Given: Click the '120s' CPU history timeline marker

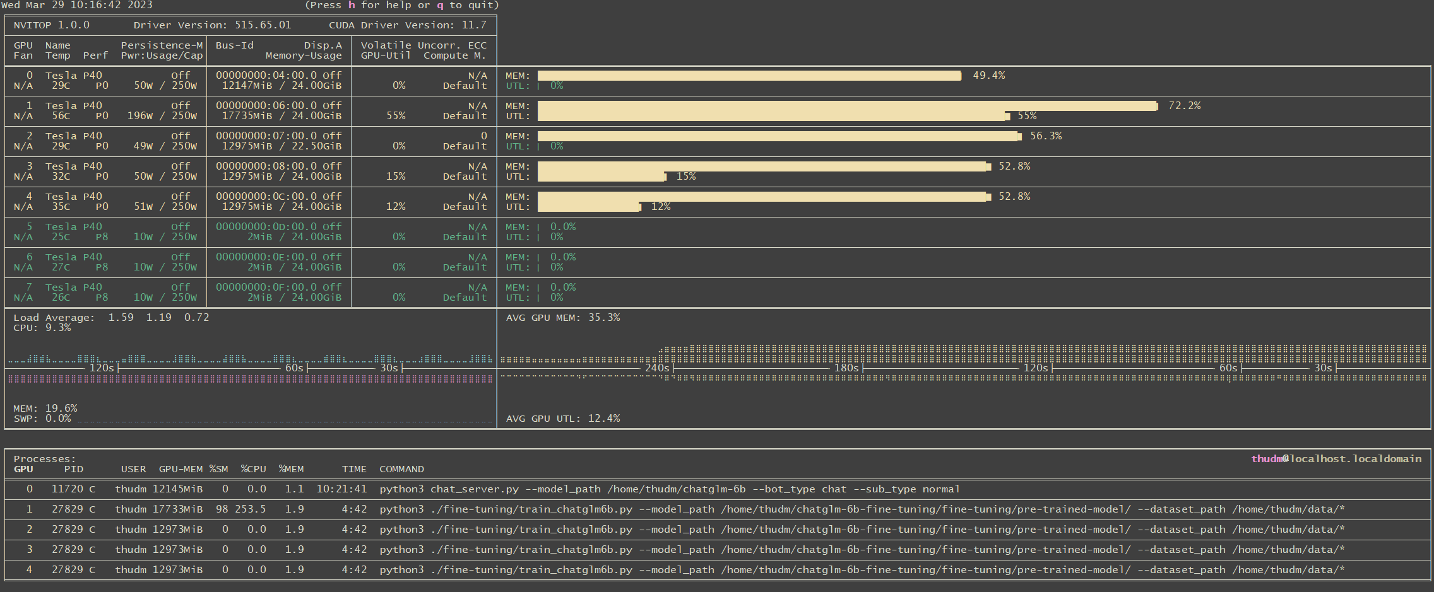Looking at the screenshot, I should (102, 368).
